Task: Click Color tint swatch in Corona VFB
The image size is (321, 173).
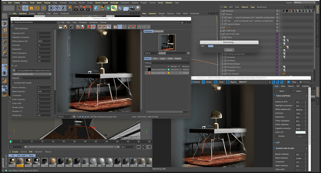Action: coord(300,132)
